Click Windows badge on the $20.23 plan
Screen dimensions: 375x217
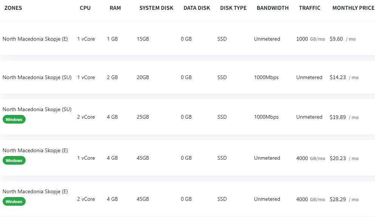(x=14, y=160)
